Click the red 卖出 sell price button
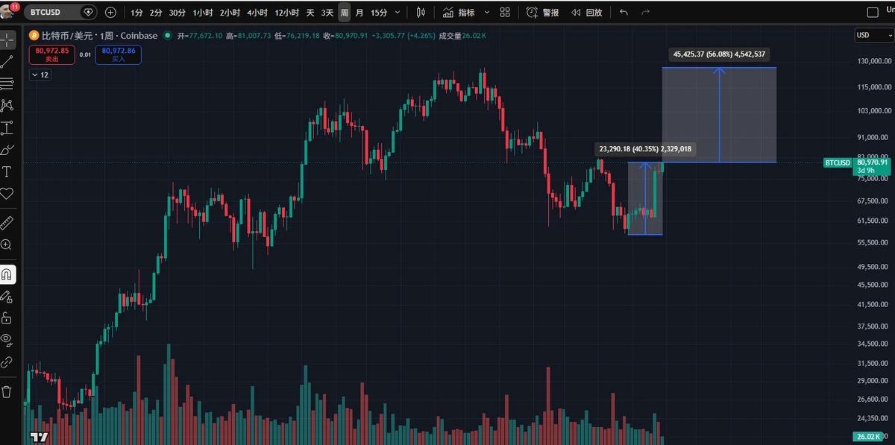This screenshot has height=445, width=895. coord(51,54)
